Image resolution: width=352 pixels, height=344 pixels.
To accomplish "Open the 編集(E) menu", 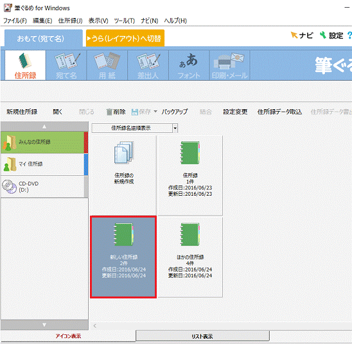I will [42, 21].
